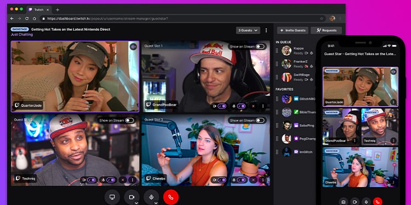Toggle Cheebs's microphone switch
This screenshot has width=411, height=205.
click(x=241, y=180)
